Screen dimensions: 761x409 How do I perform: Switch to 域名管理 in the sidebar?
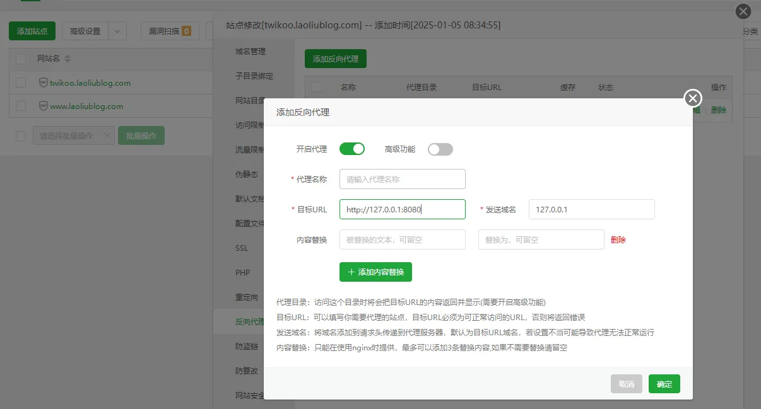pos(250,52)
